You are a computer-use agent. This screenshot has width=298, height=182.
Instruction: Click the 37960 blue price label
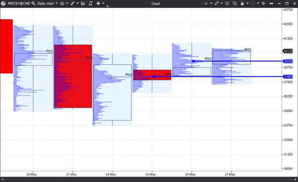tap(288, 77)
